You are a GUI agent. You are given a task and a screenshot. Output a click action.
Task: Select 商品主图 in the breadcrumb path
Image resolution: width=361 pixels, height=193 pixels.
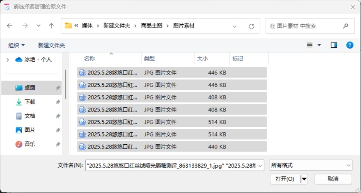pyautogui.click(x=152, y=25)
